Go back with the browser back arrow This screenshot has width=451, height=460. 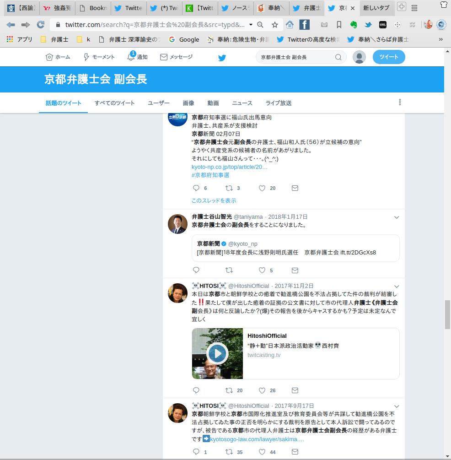(11, 25)
